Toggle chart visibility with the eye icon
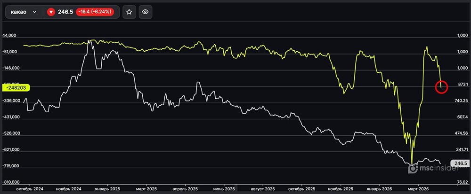This screenshot has width=471, height=194. [x=146, y=12]
